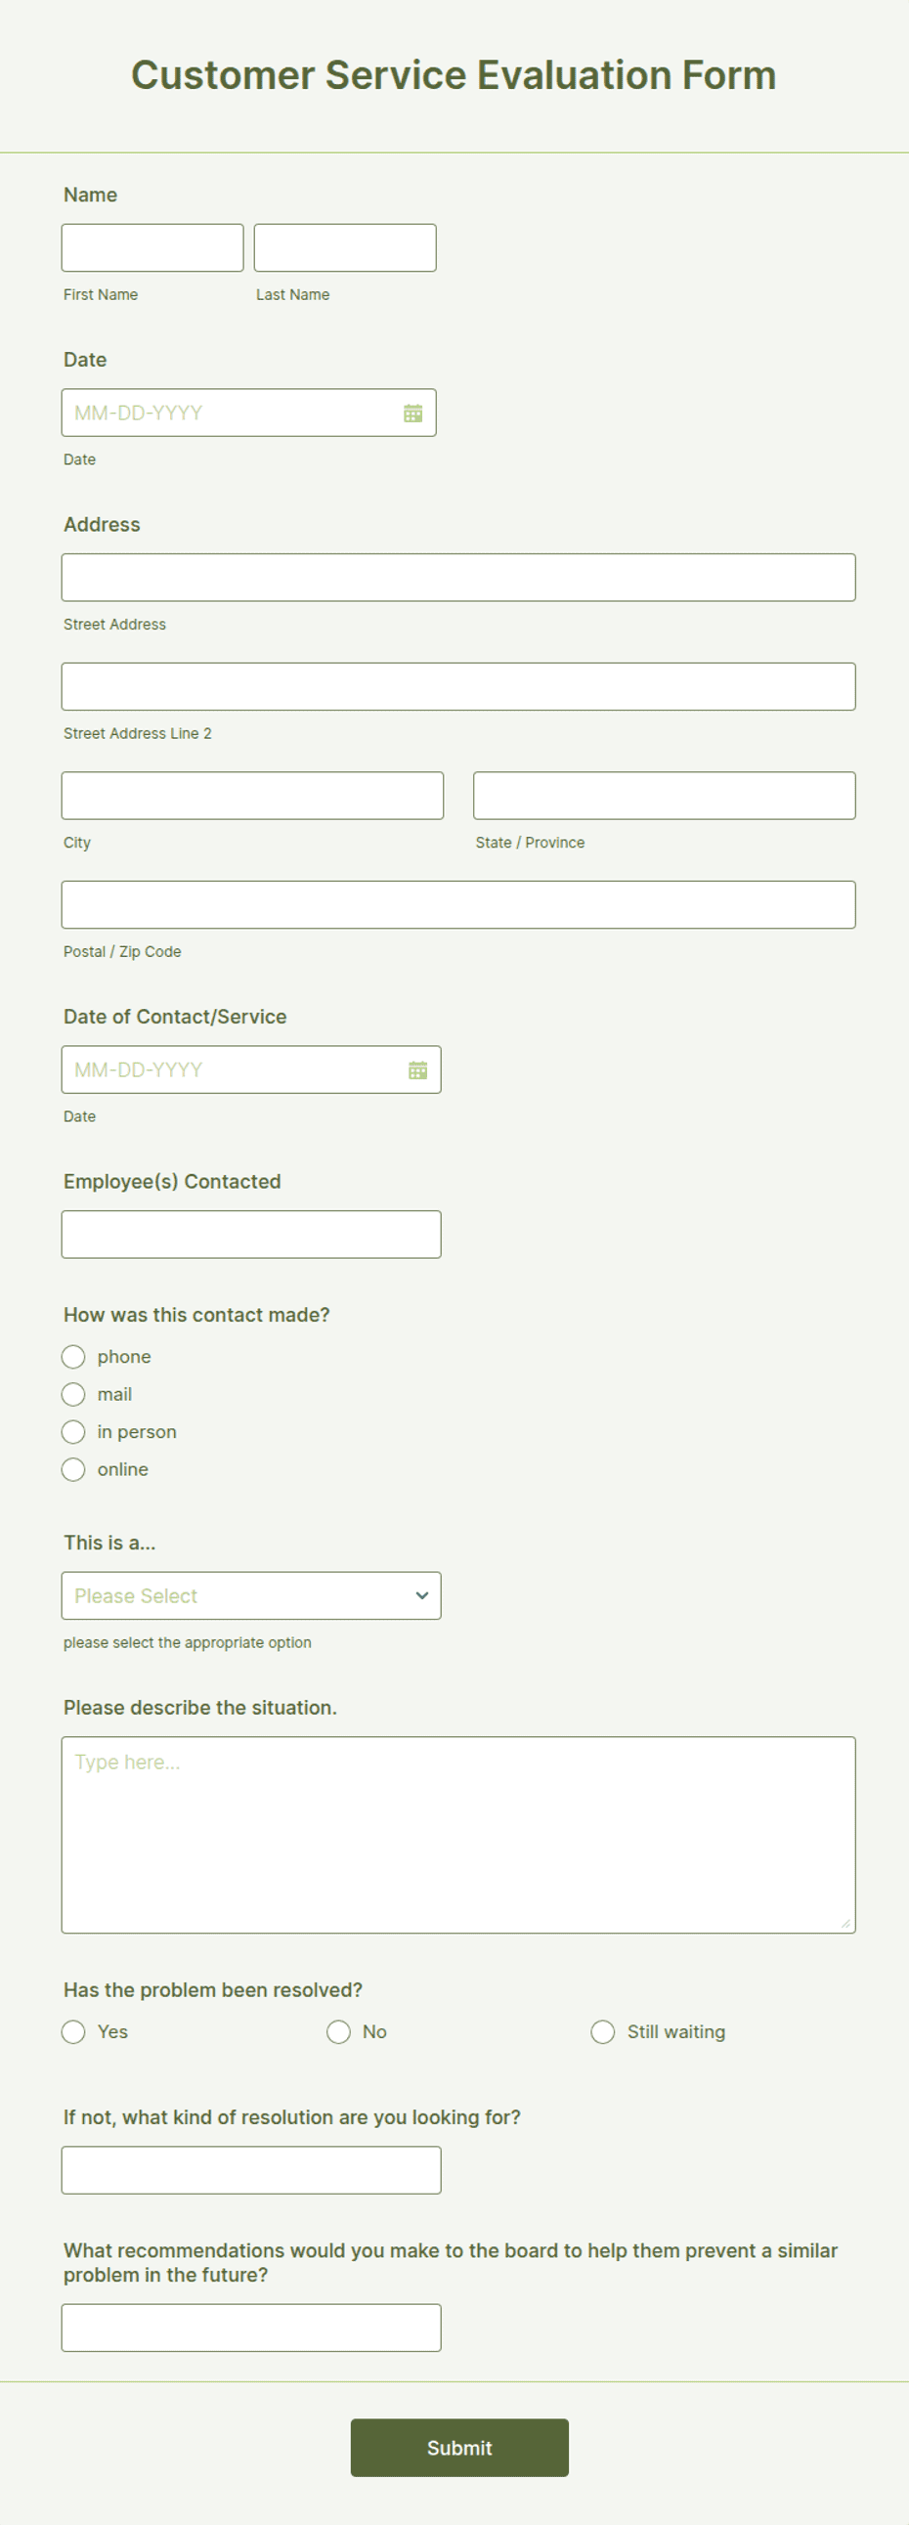Pick the online radio option
This screenshot has height=2525, width=909.
point(73,1469)
